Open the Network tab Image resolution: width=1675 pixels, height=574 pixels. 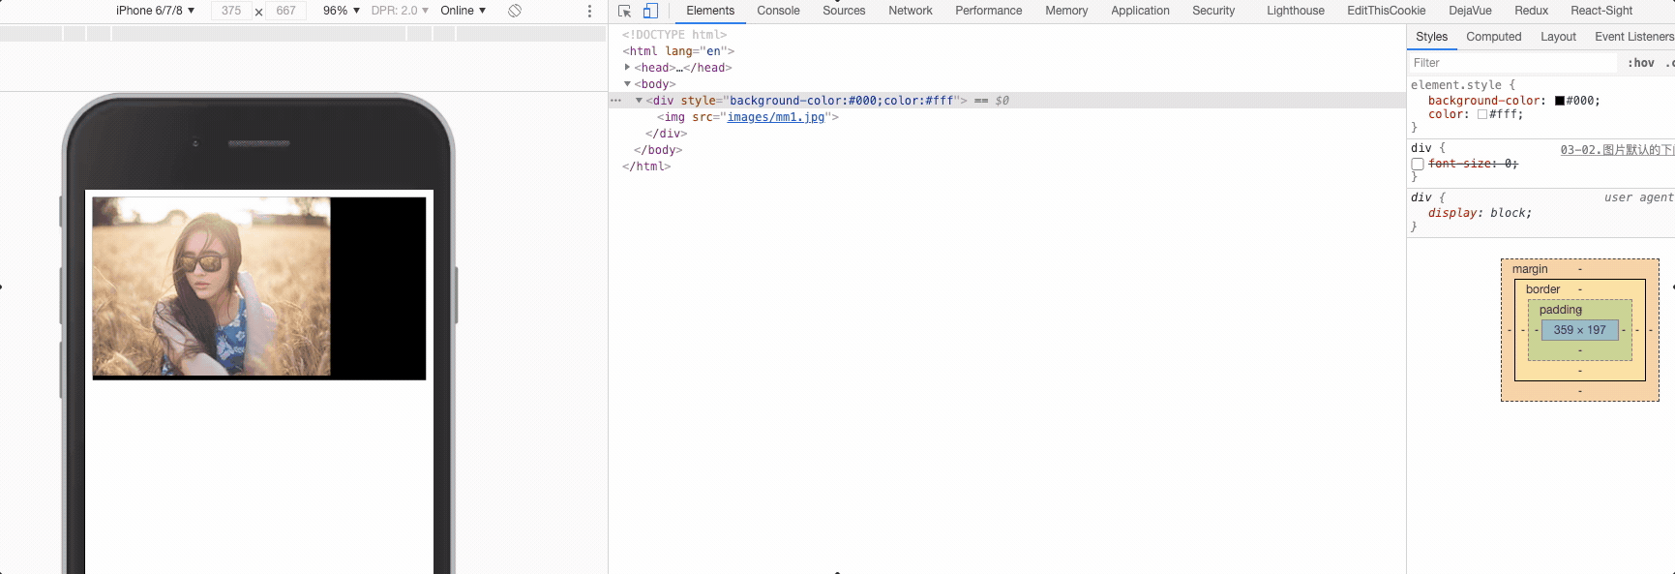click(x=910, y=11)
